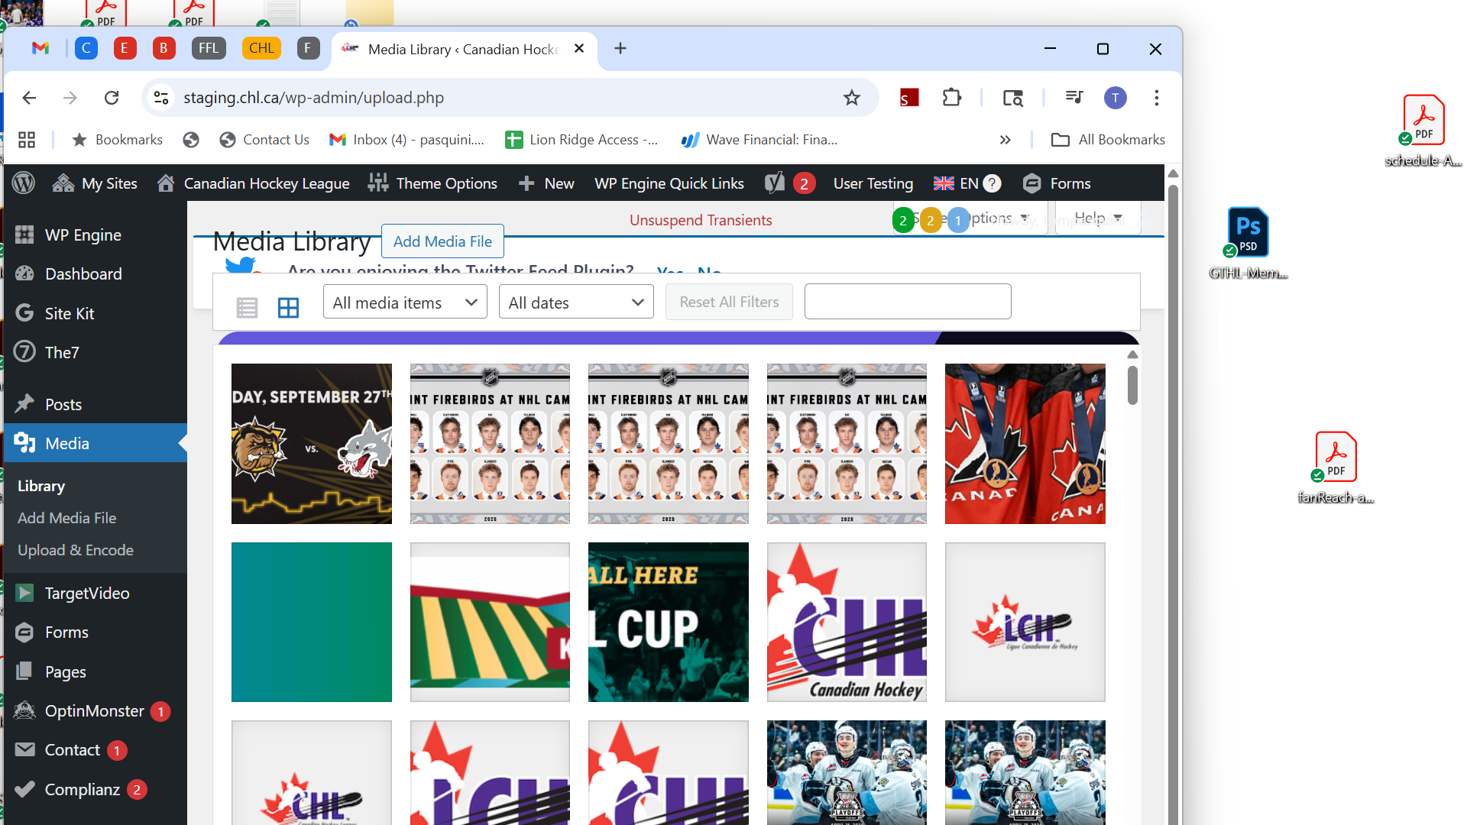Reload the page

tap(112, 98)
